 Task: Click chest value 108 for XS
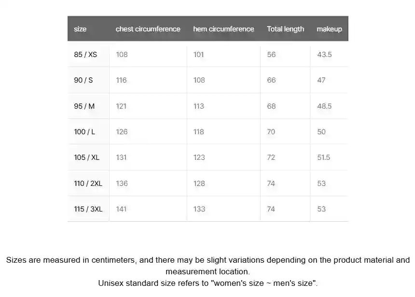point(122,55)
